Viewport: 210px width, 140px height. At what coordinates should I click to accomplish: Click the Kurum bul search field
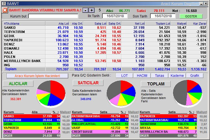[x=53, y=16]
